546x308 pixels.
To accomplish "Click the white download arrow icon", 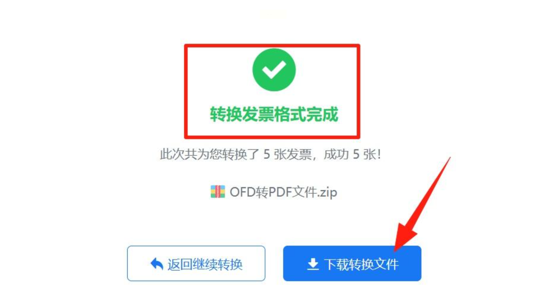I will (x=313, y=264).
